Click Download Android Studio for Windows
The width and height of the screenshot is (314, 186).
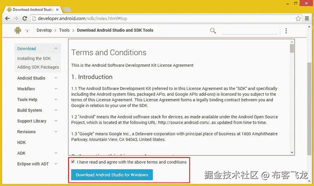(x=112, y=175)
